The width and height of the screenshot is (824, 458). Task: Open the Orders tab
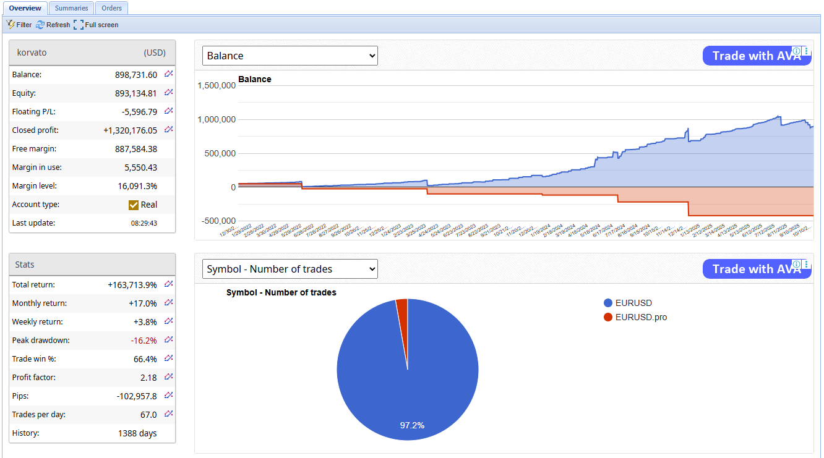(x=112, y=8)
